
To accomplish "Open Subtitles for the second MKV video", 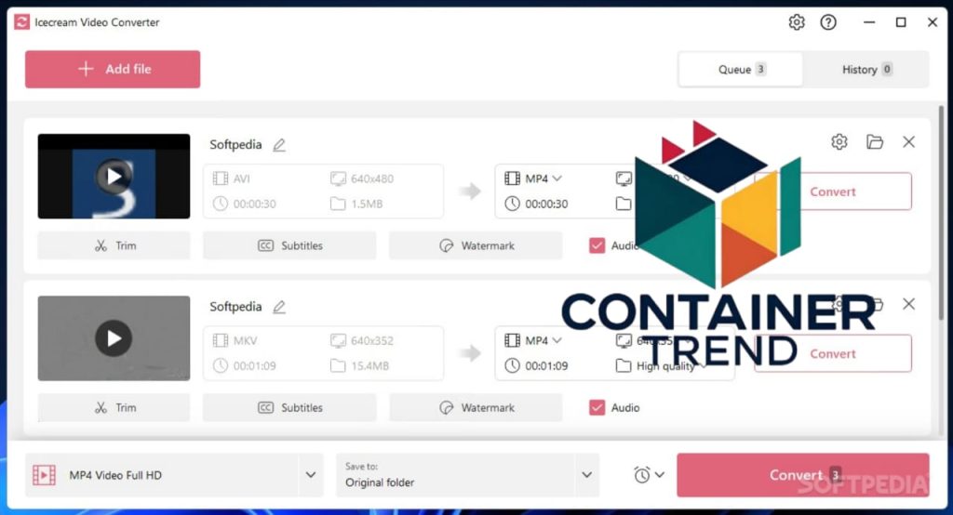I will 289,407.
